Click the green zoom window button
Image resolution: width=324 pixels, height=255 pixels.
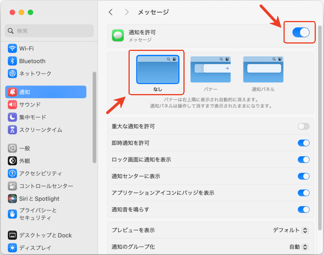tap(30, 12)
